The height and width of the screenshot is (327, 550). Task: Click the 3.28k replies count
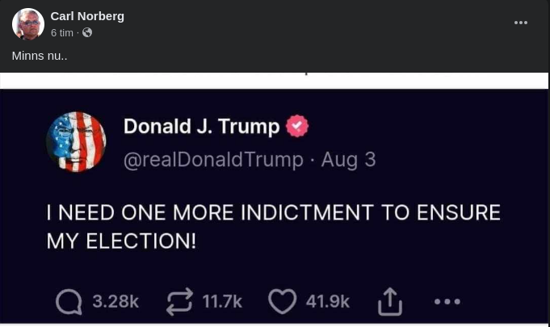point(115,301)
